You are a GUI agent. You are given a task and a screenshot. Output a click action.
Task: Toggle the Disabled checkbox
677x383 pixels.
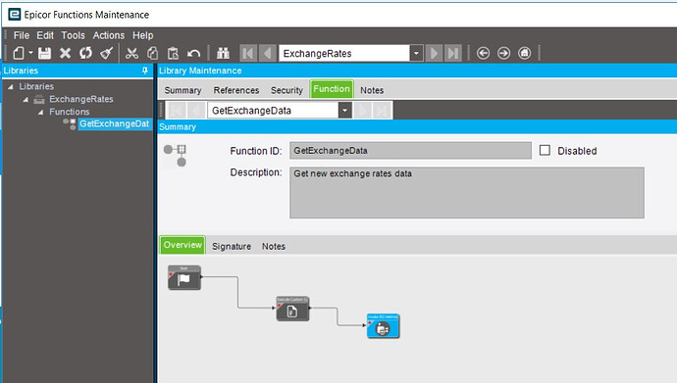click(x=545, y=150)
